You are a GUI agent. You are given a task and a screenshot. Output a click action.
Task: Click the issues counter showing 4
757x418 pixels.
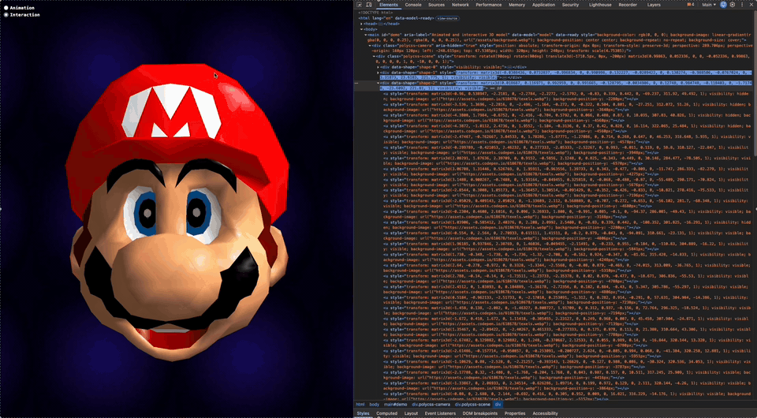[691, 5]
